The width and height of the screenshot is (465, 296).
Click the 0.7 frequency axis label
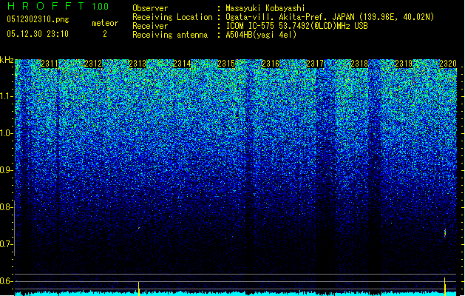[x=7, y=244]
